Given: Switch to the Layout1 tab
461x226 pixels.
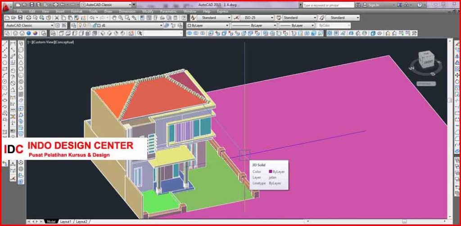Looking at the screenshot, I should [65, 222].
